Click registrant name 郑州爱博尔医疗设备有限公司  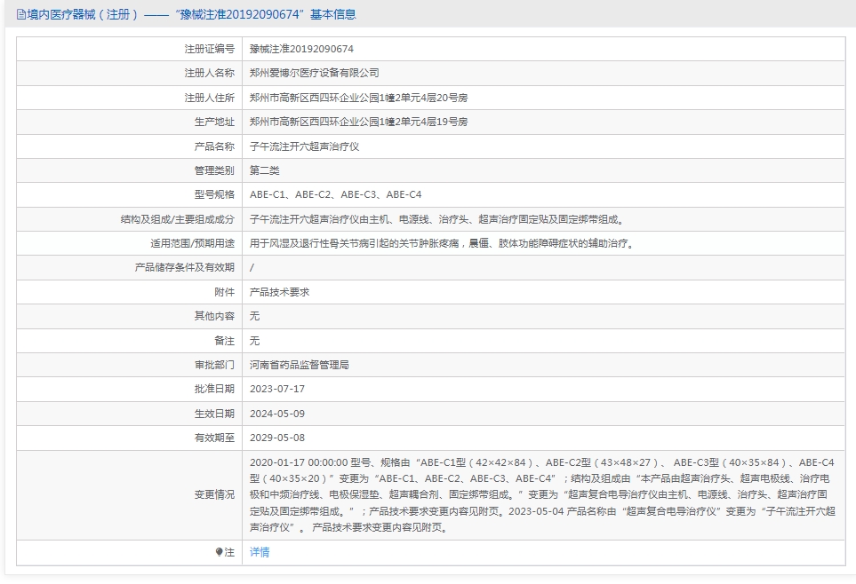coord(314,73)
